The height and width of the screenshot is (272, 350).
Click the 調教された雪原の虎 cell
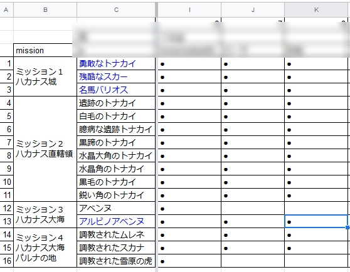click(116, 261)
